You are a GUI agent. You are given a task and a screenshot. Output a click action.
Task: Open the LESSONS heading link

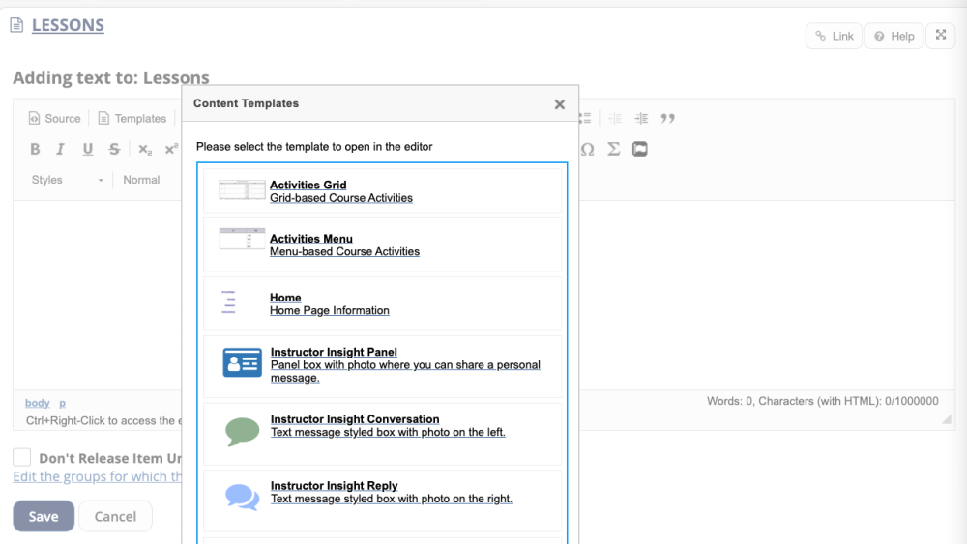pyautogui.click(x=68, y=25)
